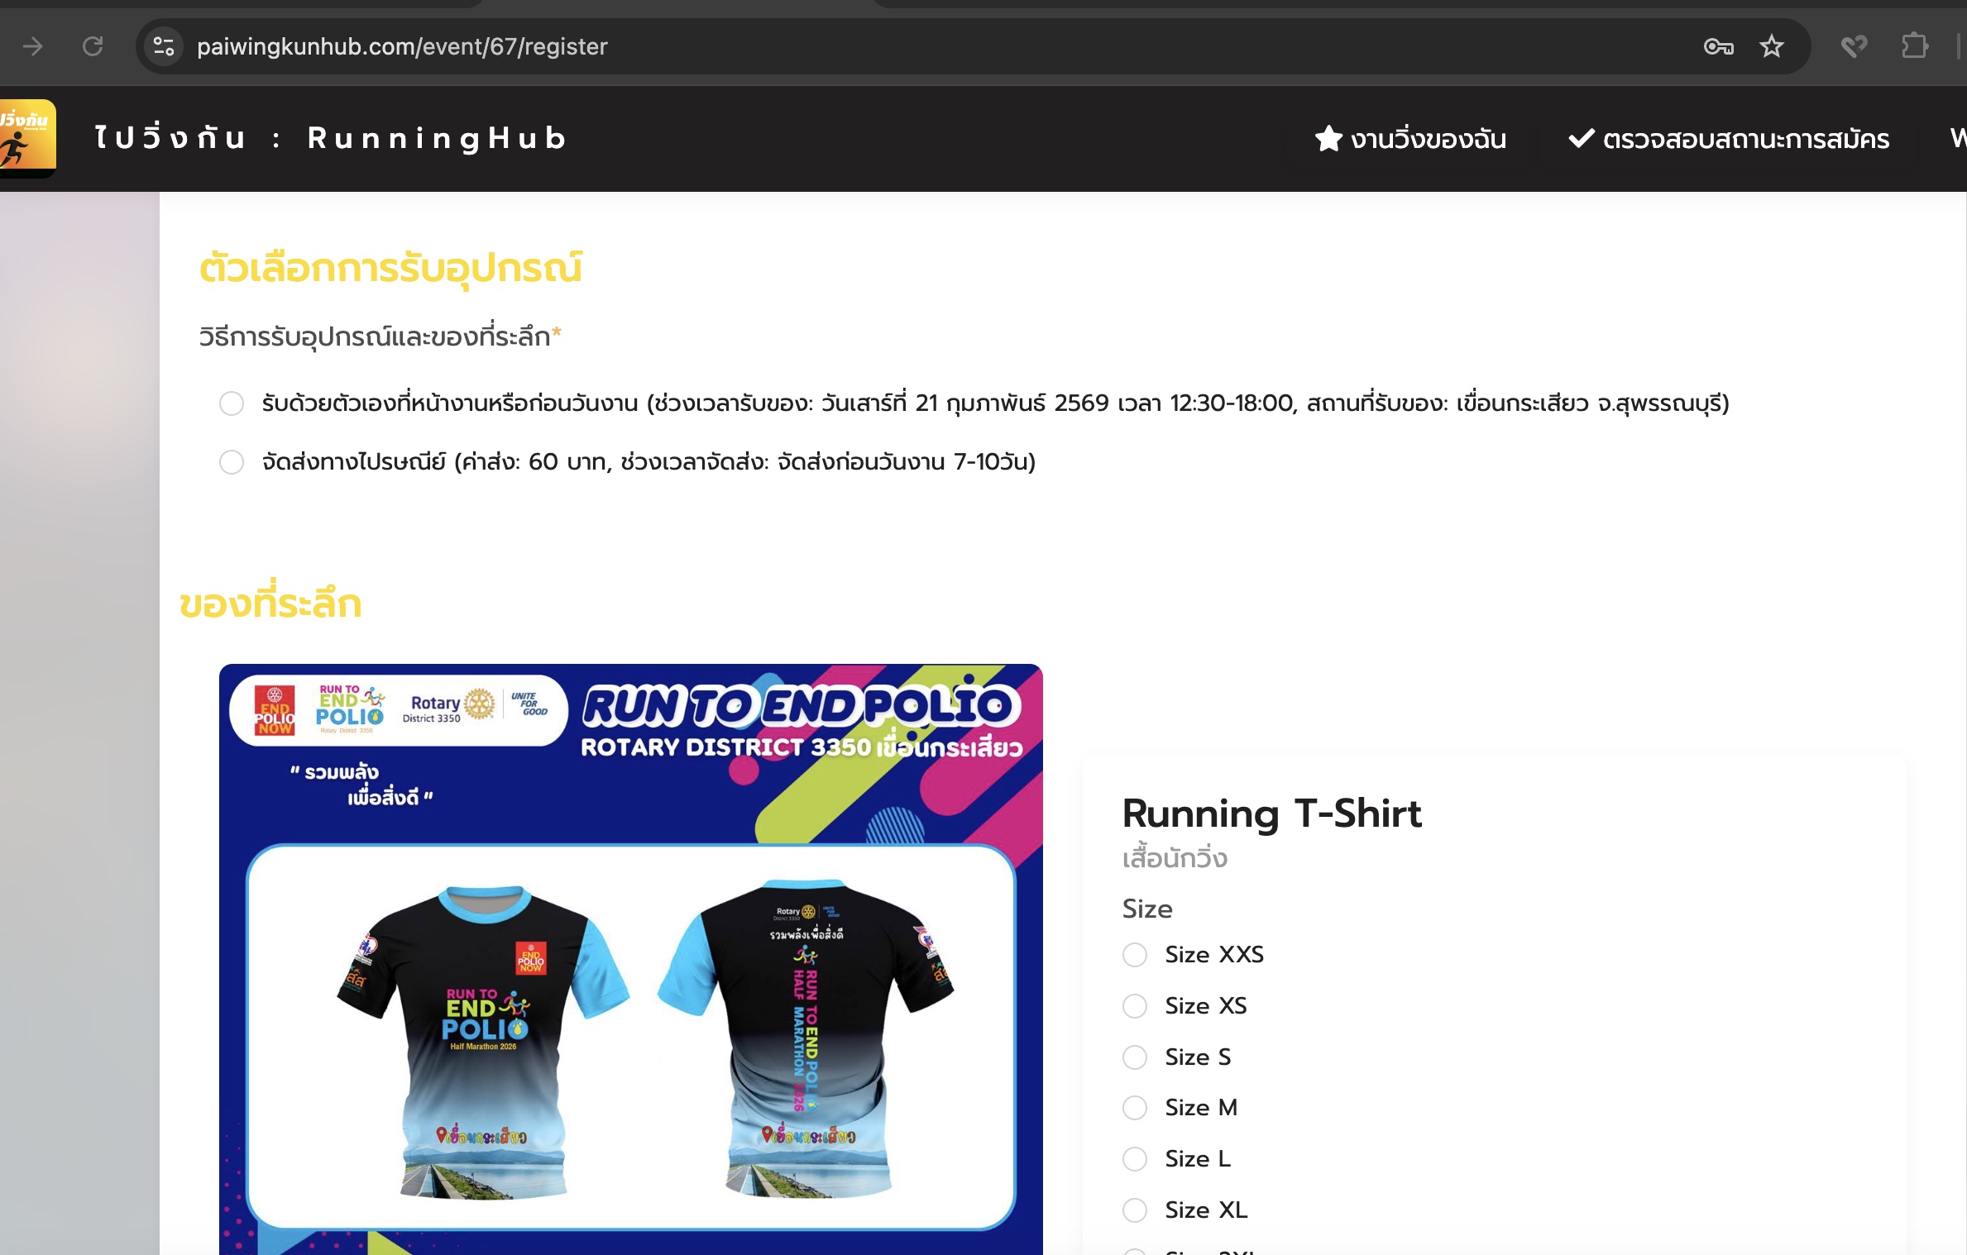This screenshot has height=1255, width=1967.
Task: Choose Size XS shirt
Action: (1135, 1006)
